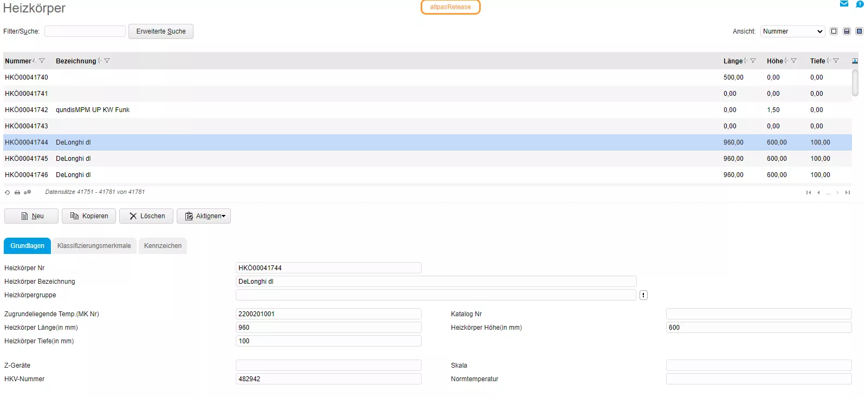Image resolution: width=865 pixels, height=398 pixels.
Task: Click the Bezeichnung column filter funnel
Action: pos(107,61)
